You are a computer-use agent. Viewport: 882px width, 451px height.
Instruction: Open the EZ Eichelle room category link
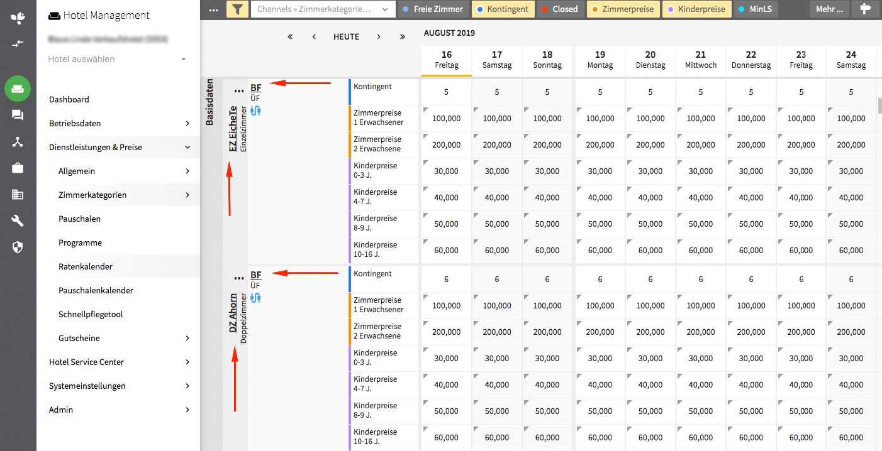(233, 130)
